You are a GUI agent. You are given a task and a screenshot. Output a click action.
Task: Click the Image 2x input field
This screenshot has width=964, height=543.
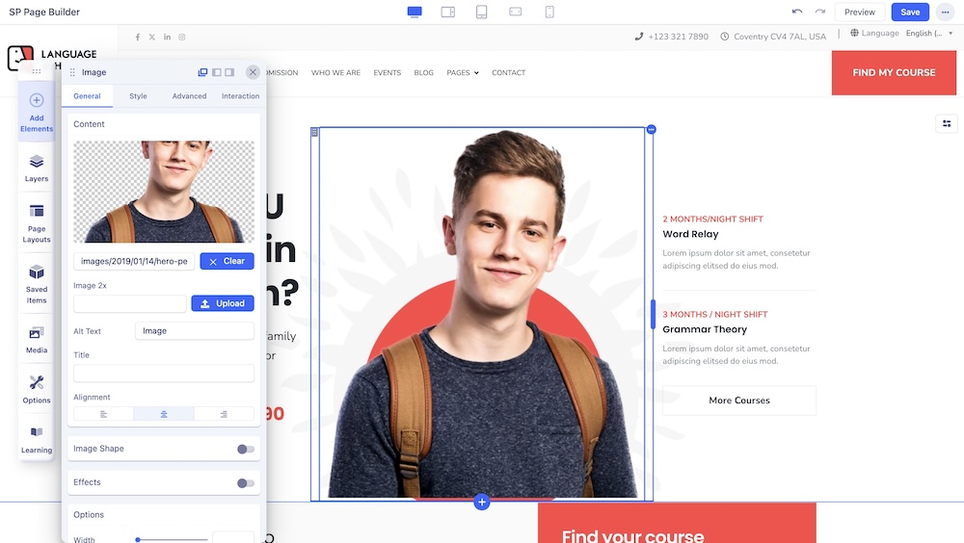tap(130, 303)
